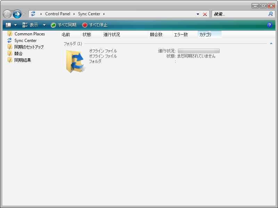Viewport: 278px width, 208px height.
Task: Click the red X stop button in address bar
Action: (205, 14)
